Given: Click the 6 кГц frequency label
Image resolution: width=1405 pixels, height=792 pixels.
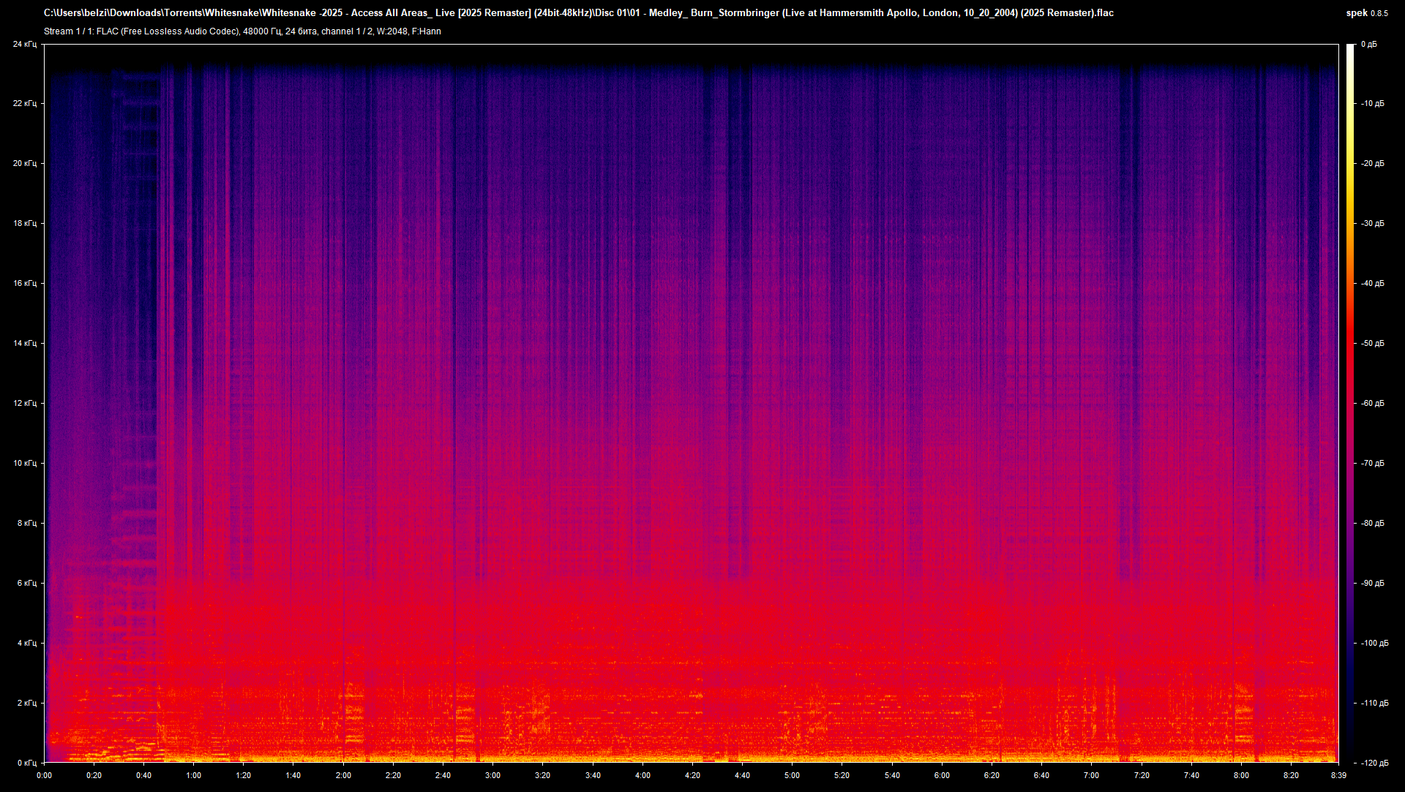Looking at the screenshot, I should [x=27, y=584].
